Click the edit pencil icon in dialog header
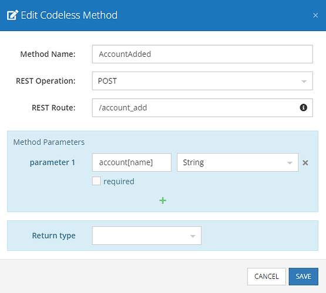 12,15
